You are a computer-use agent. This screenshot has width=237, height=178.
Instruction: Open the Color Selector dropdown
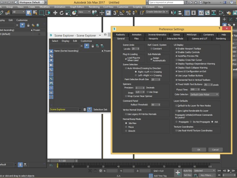pyautogui.click(x=204, y=94)
